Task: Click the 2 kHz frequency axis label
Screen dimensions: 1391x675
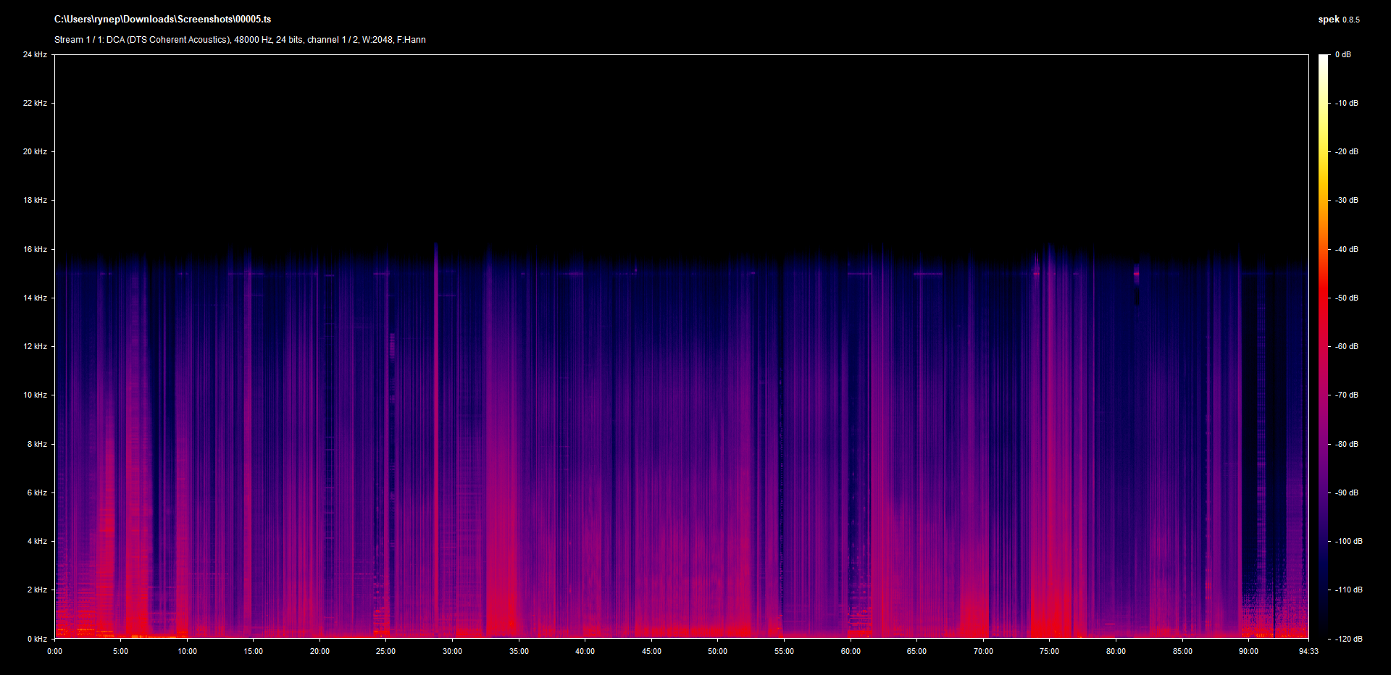Action: coord(37,590)
